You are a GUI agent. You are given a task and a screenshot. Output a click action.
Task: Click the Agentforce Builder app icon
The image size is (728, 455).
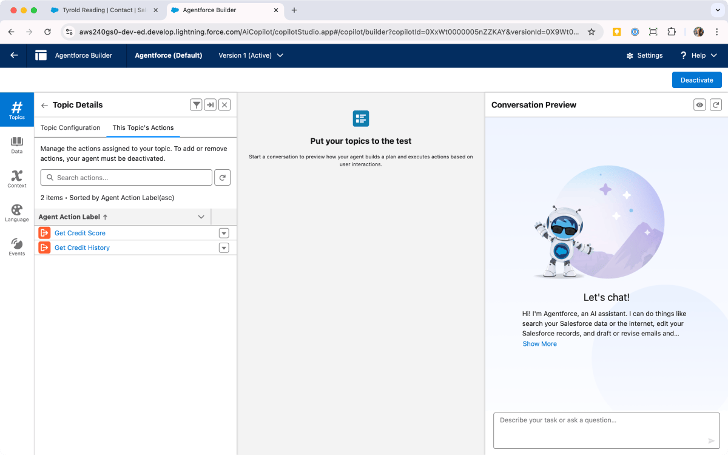click(41, 55)
